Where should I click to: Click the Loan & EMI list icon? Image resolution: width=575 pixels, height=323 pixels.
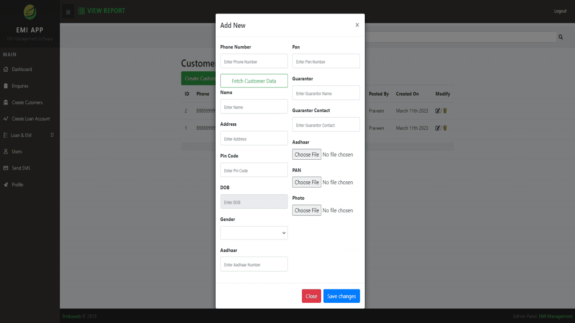6,135
